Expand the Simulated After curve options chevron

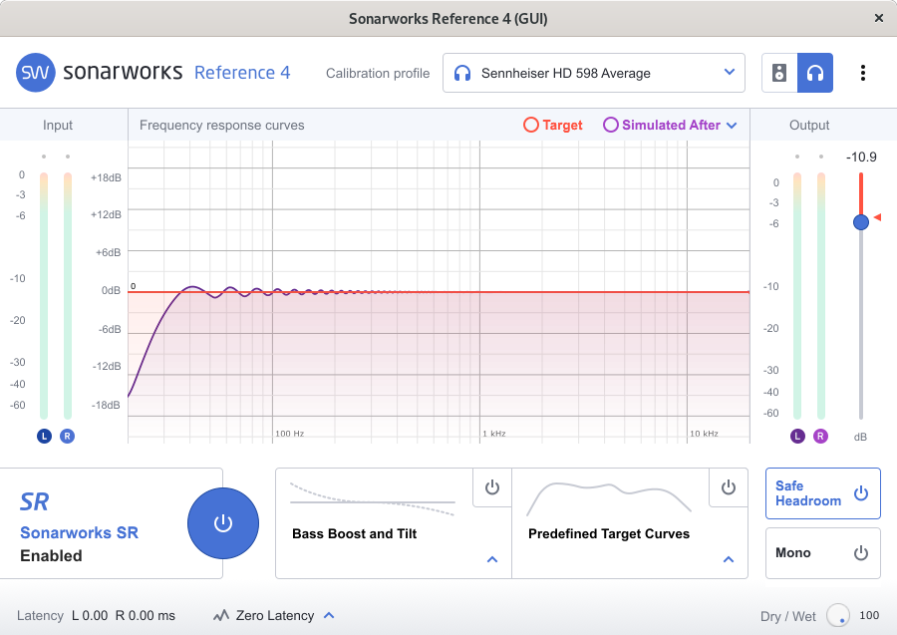point(732,126)
